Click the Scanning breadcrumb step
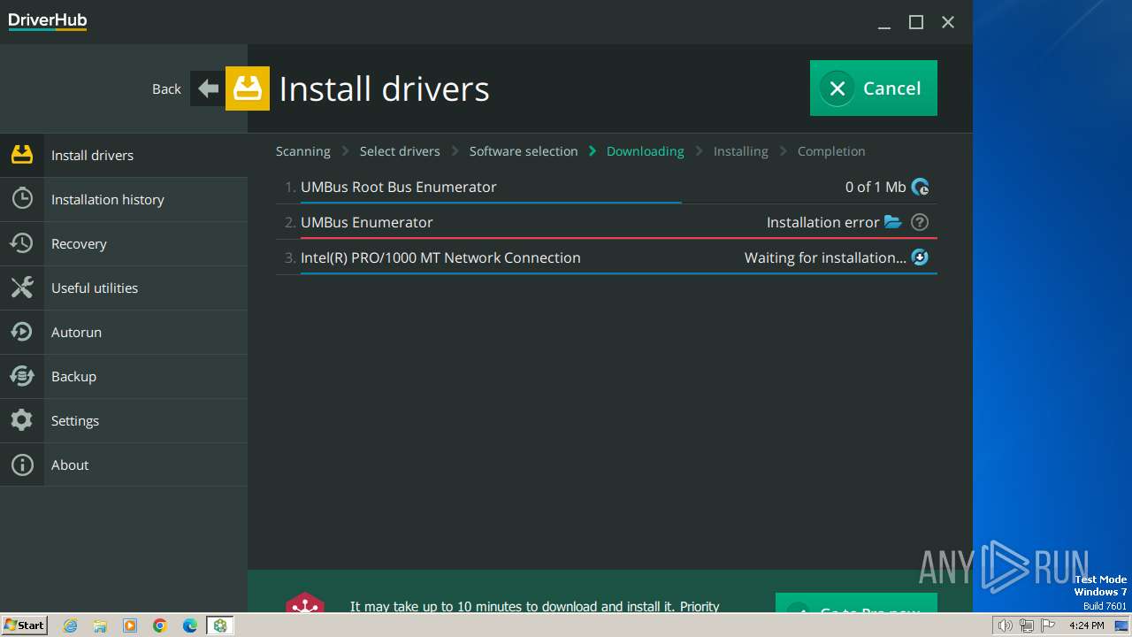Viewport: 1132px width, 637px height. click(x=303, y=151)
